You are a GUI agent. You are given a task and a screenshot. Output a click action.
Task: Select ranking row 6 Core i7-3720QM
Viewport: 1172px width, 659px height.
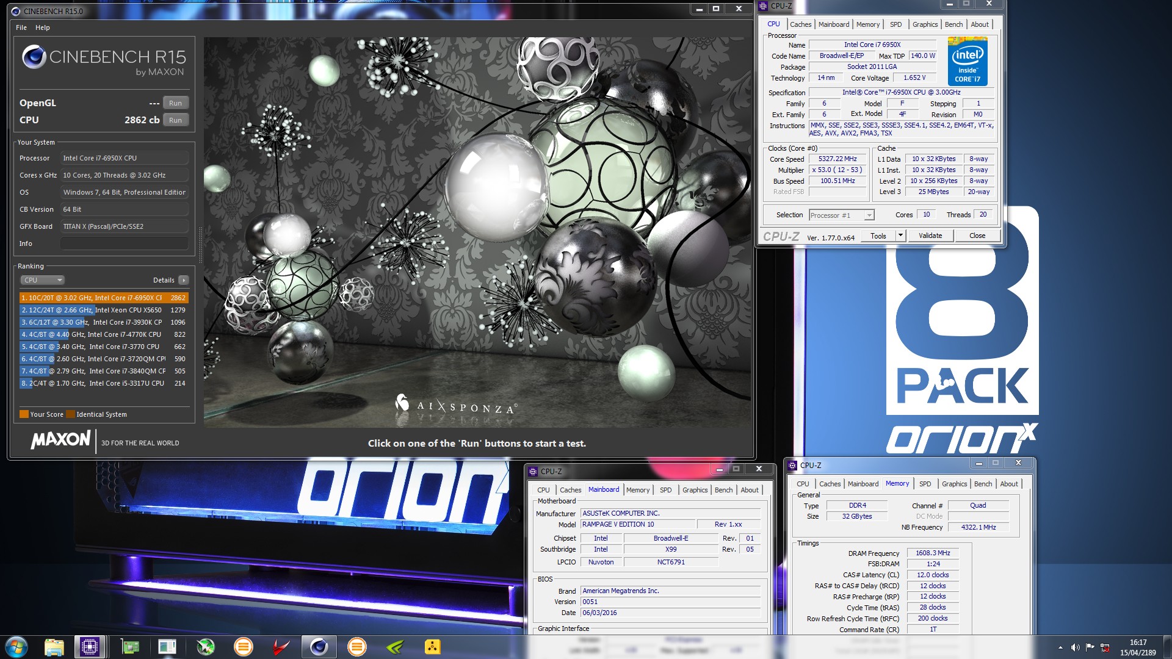(104, 359)
